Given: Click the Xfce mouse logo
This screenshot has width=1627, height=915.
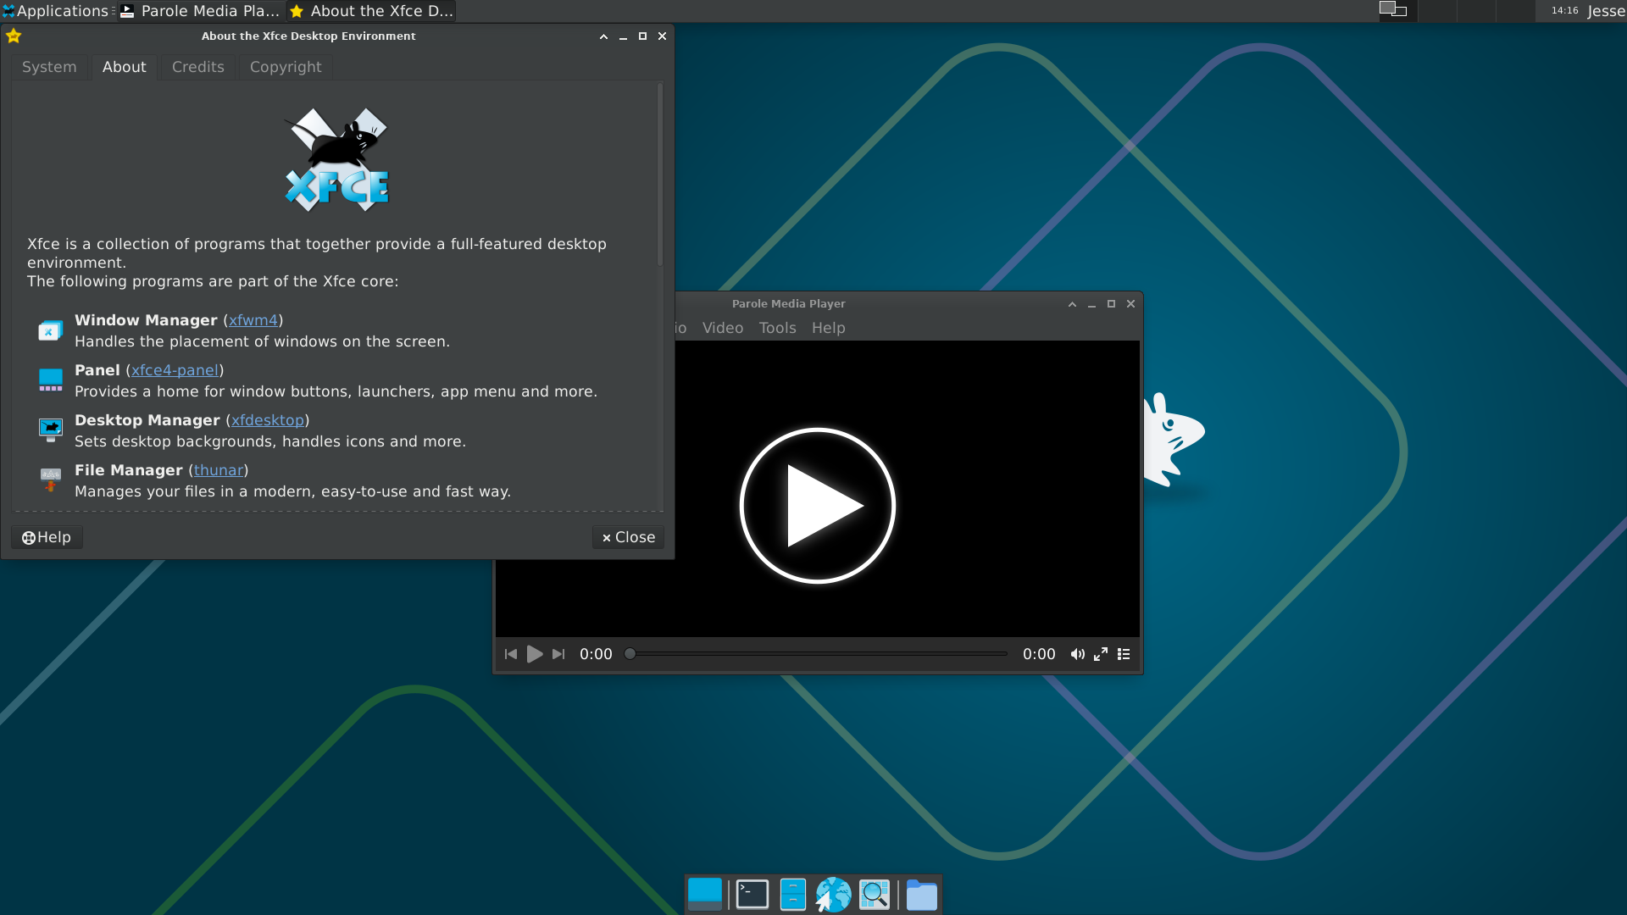Looking at the screenshot, I should (336, 159).
